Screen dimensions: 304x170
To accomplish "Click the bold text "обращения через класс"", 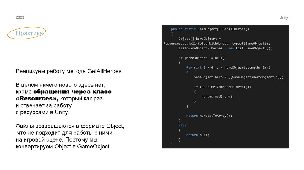I will pos(72,92).
